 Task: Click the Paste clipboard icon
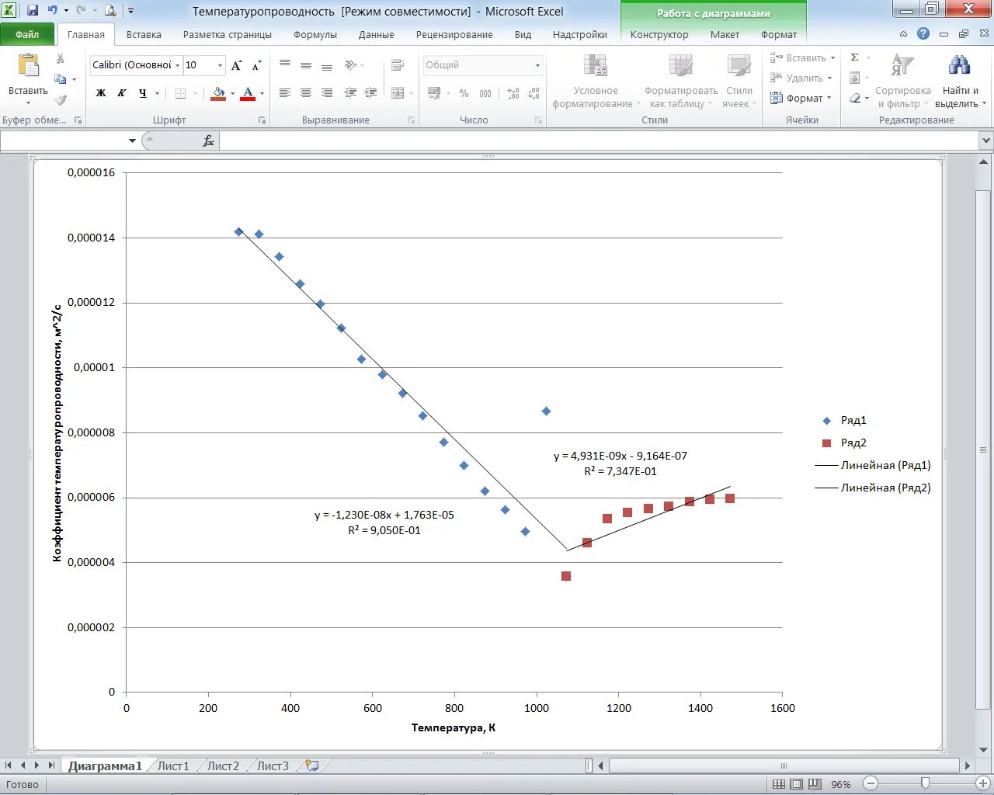(28, 67)
